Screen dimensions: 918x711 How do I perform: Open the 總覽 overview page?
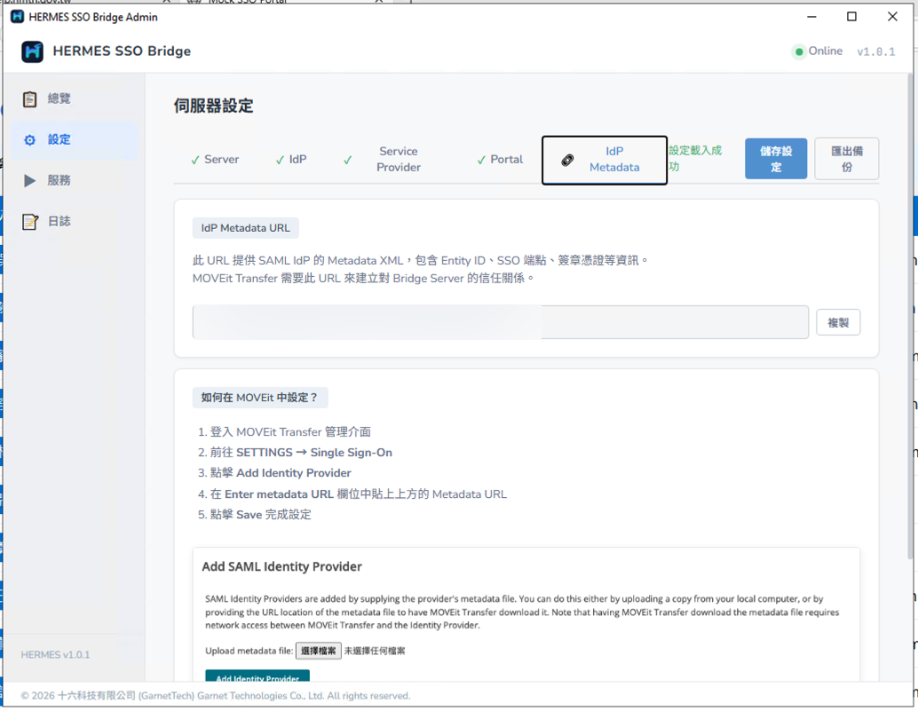coord(74,99)
